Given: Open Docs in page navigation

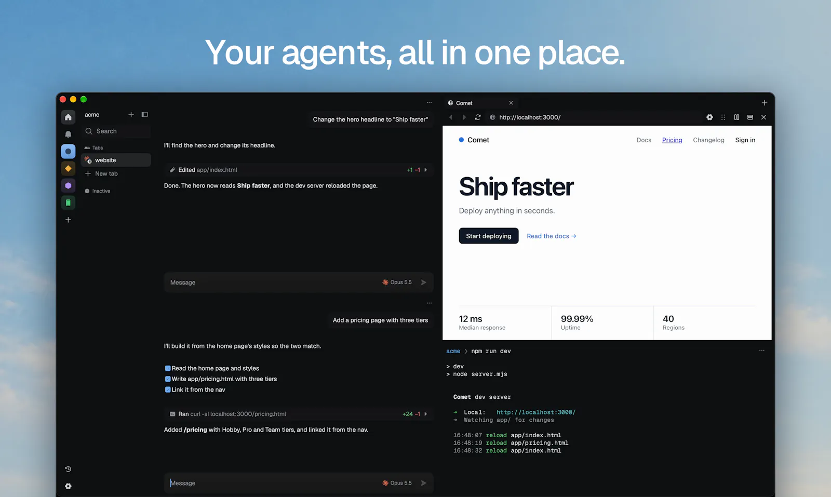Looking at the screenshot, I should 644,140.
